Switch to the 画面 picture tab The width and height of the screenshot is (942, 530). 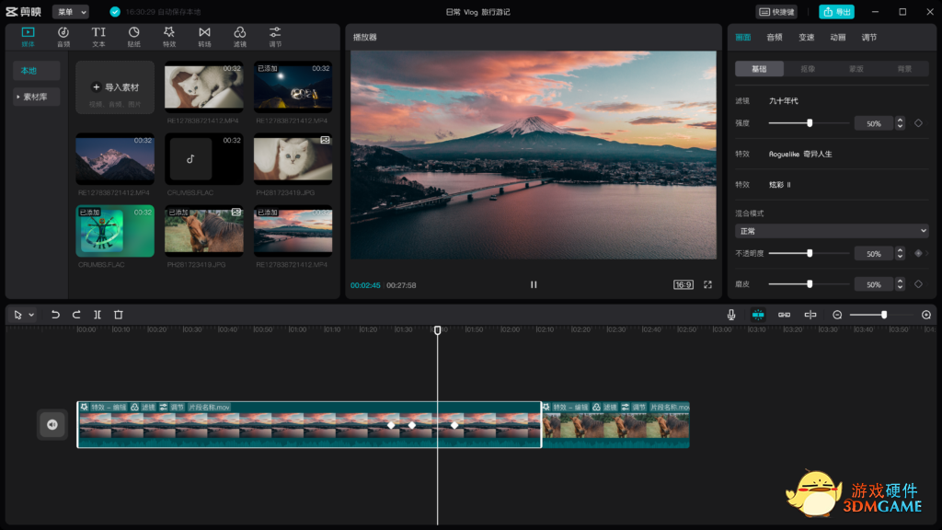point(743,37)
